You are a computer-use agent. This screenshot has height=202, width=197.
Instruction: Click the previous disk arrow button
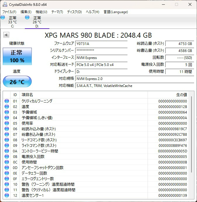click(6, 35)
